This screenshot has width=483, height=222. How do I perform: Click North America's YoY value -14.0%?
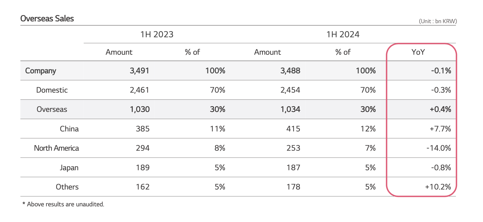[x=439, y=148]
